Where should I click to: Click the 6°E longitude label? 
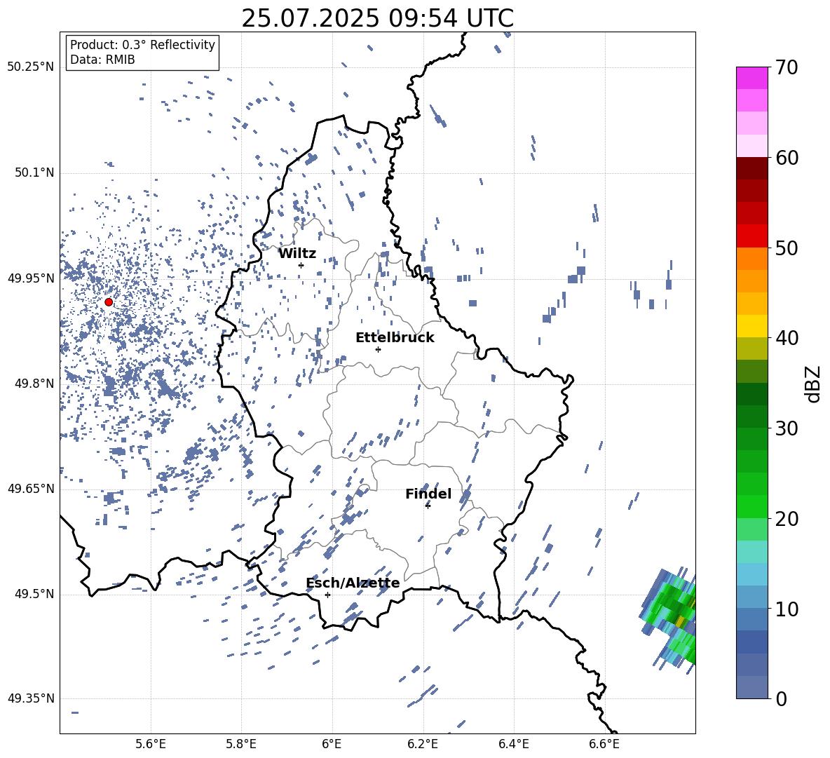(x=332, y=744)
